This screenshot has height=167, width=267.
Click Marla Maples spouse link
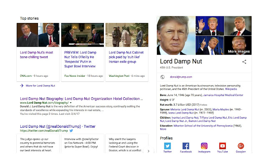(x=221, y=109)
